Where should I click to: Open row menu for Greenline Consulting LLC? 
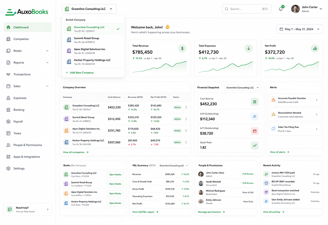click(186, 107)
